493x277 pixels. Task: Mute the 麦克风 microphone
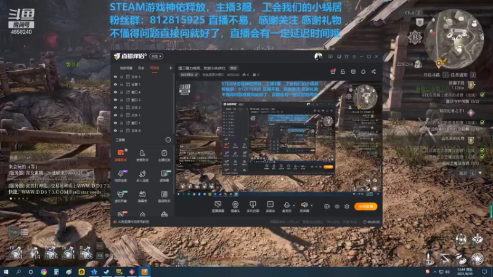coord(287,207)
